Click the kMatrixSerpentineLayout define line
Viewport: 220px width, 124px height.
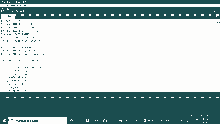pyautogui.click(x=29, y=54)
